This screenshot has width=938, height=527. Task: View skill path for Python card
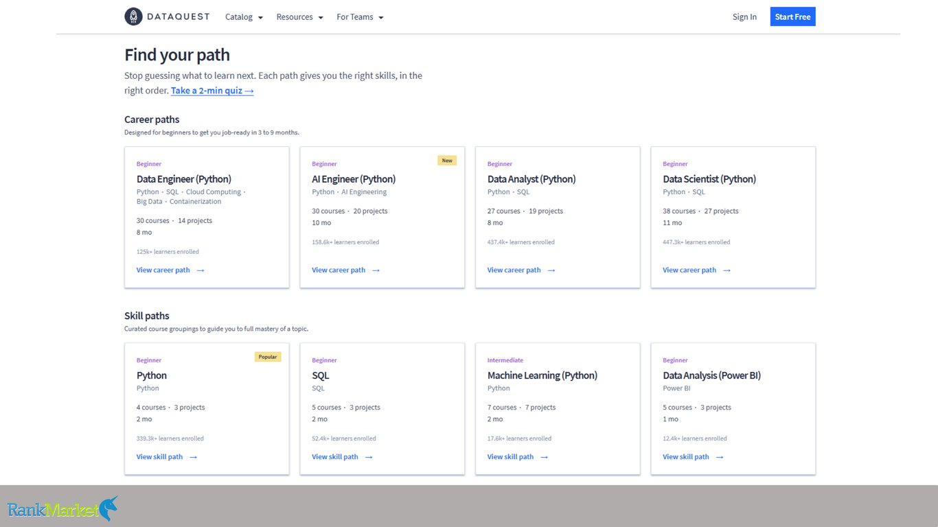[167, 457]
